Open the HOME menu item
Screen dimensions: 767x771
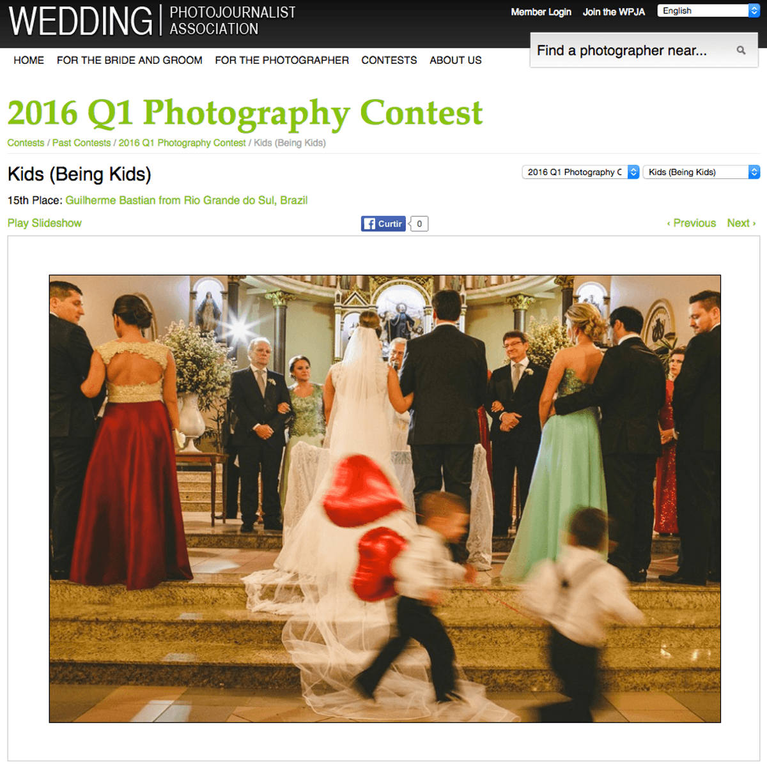point(29,60)
